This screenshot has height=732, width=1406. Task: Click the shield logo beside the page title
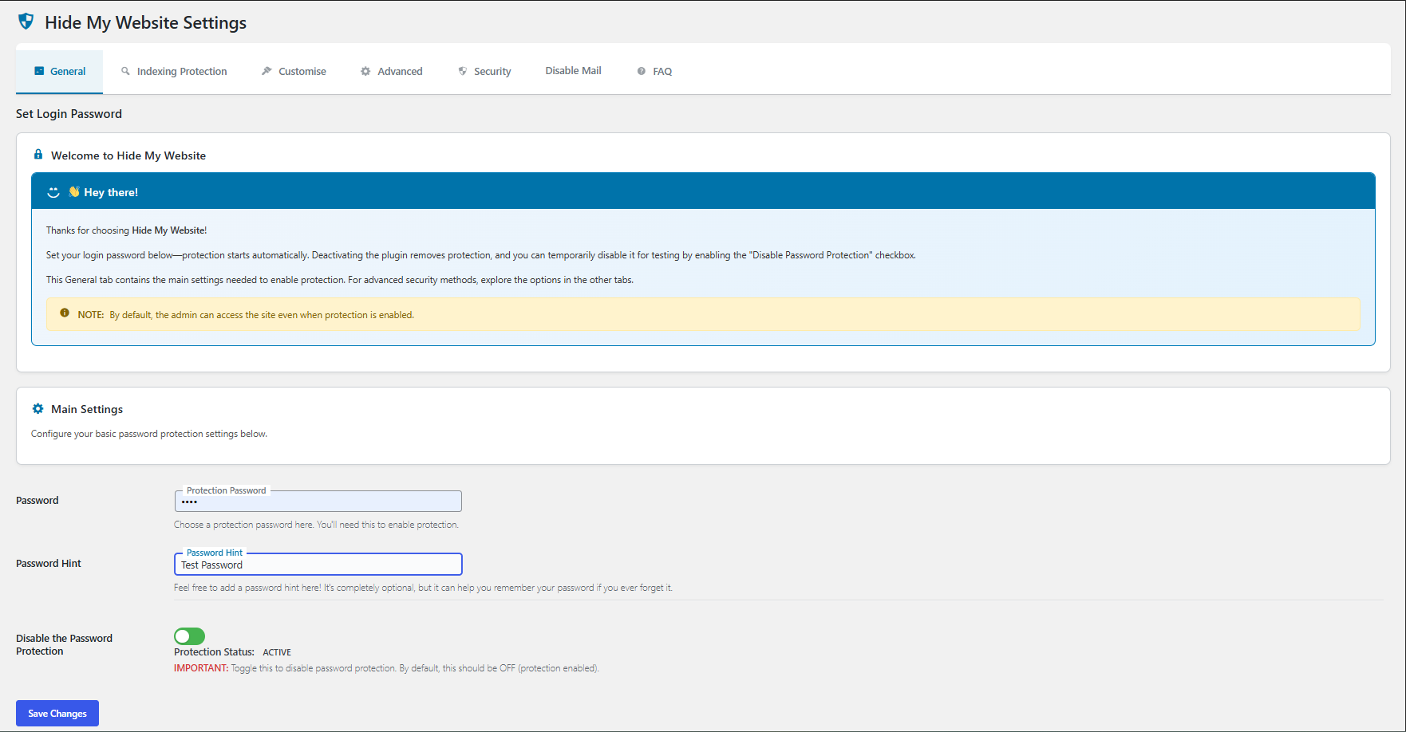point(26,22)
